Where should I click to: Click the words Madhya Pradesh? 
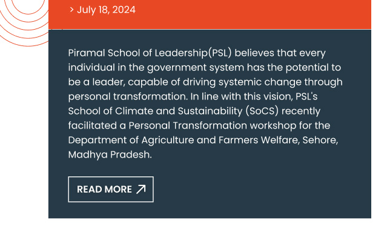(110, 155)
